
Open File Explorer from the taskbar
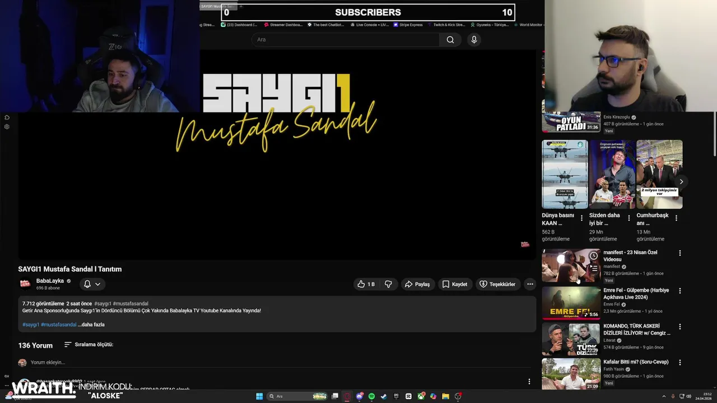[445, 396]
